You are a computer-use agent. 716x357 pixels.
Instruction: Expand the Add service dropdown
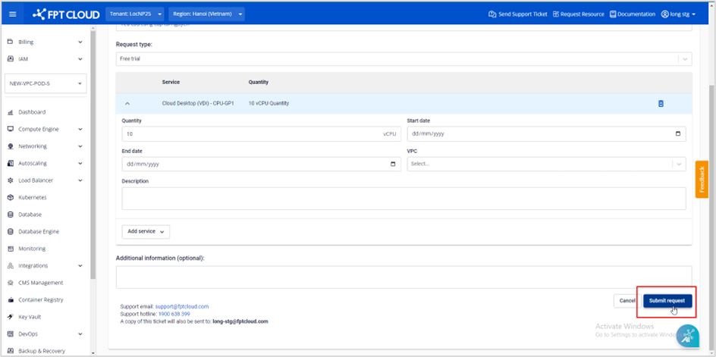point(146,231)
